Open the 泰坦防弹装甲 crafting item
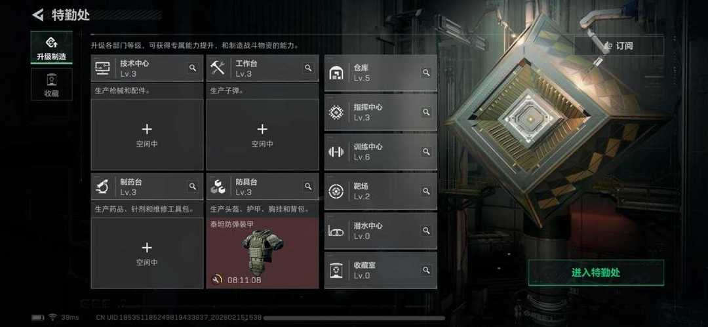708x327 pixels. coord(262,254)
